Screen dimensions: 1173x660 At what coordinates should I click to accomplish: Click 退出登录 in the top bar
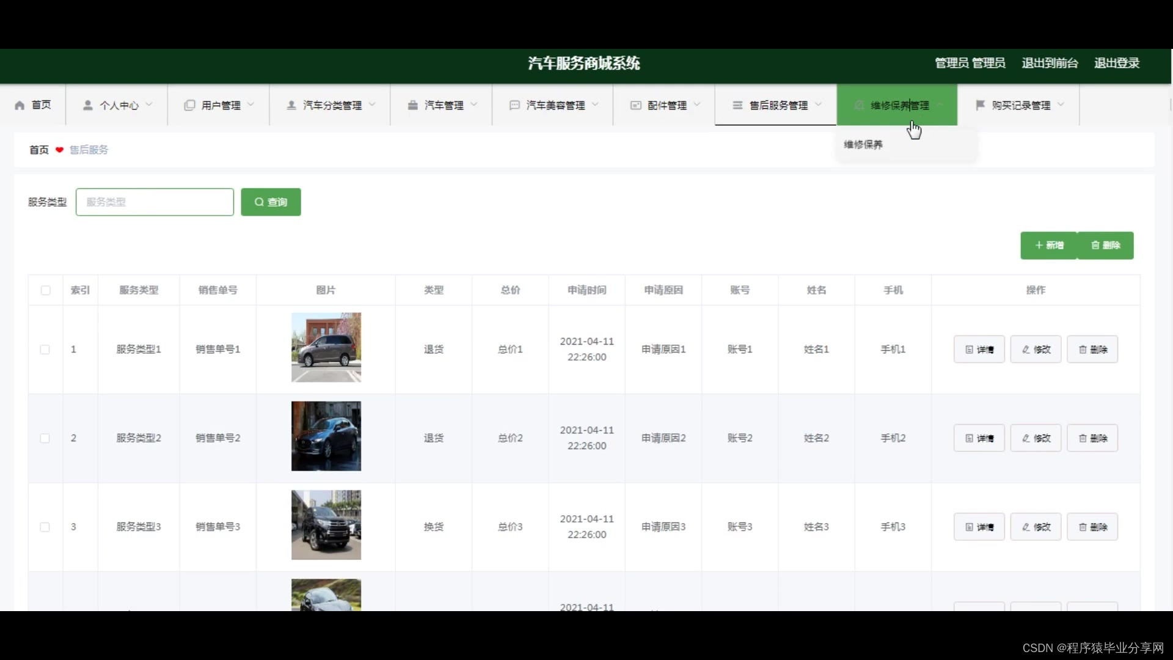coord(1116,63)
